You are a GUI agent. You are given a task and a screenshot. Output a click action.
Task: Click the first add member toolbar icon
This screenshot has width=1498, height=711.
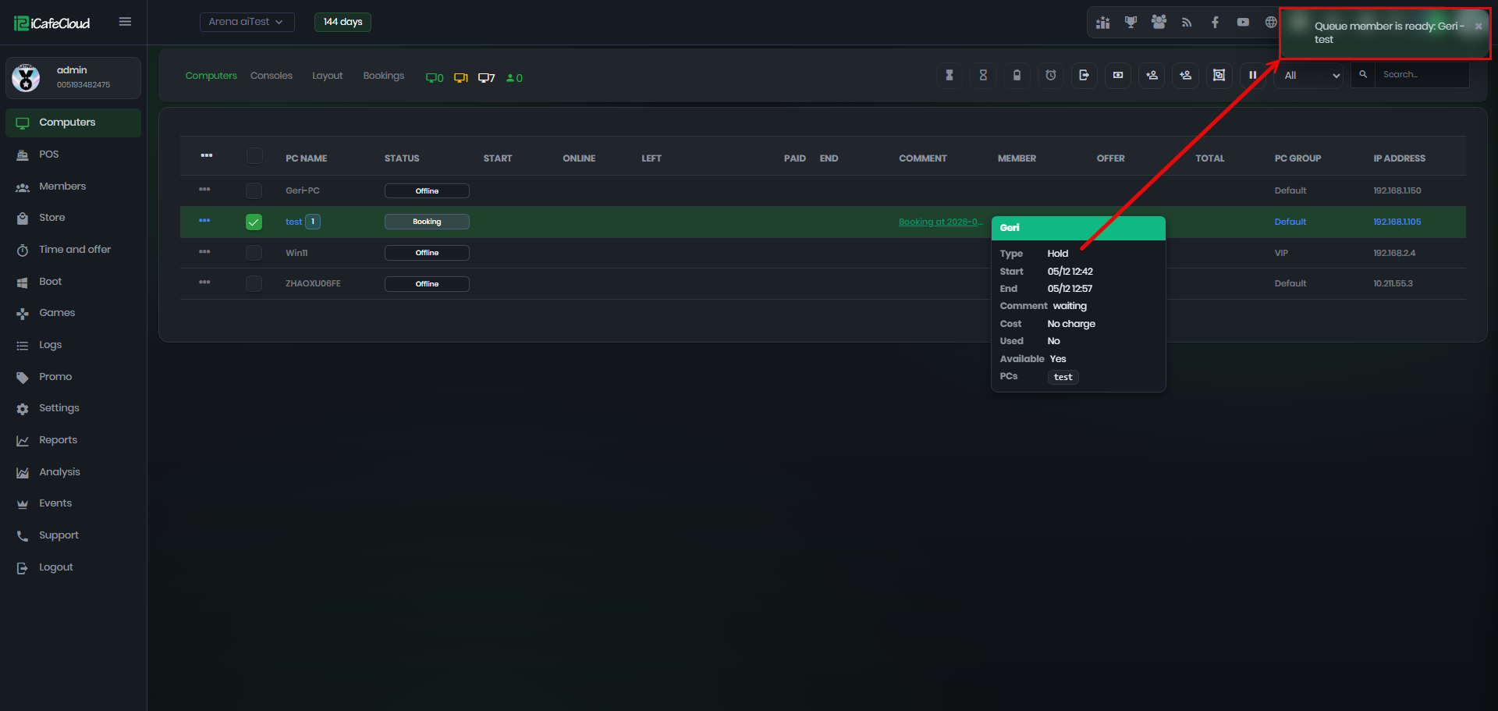tap(1152, 75)
